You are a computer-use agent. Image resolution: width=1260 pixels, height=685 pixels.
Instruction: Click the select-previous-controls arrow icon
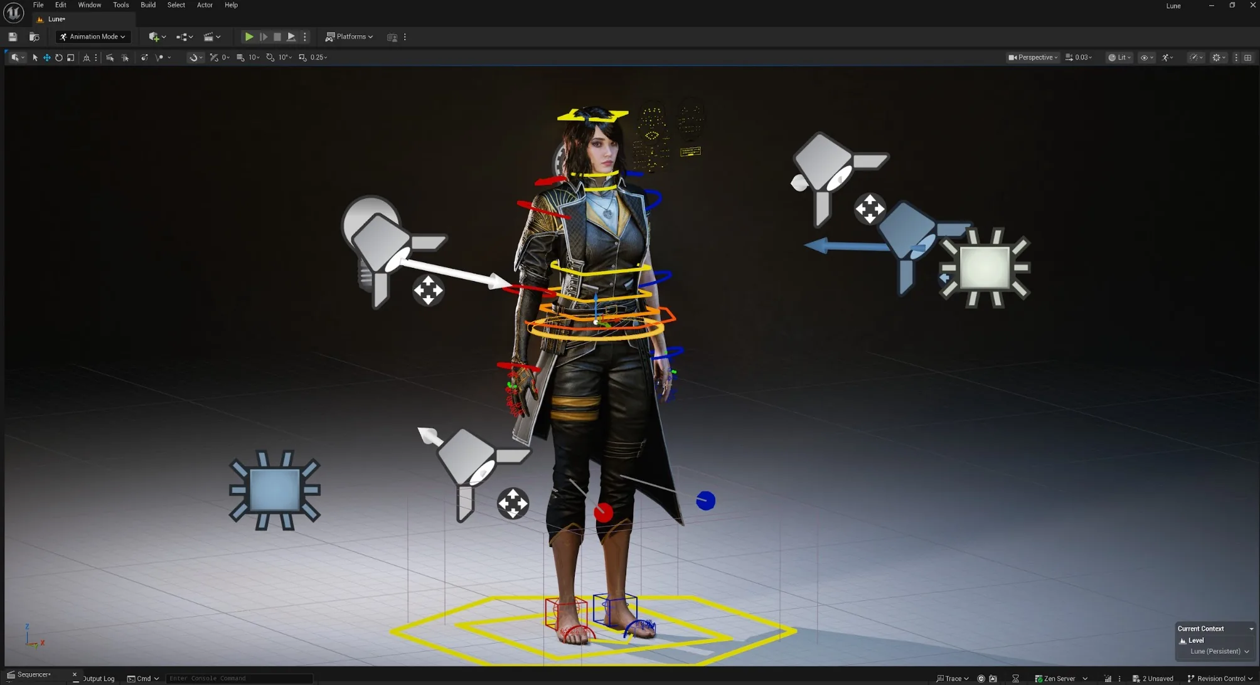click(110, 58)
